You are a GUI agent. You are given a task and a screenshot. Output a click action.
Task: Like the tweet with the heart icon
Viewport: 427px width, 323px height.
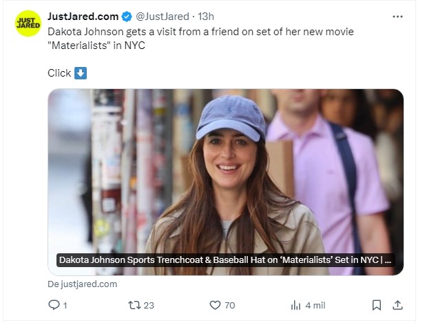click(215, 305)
